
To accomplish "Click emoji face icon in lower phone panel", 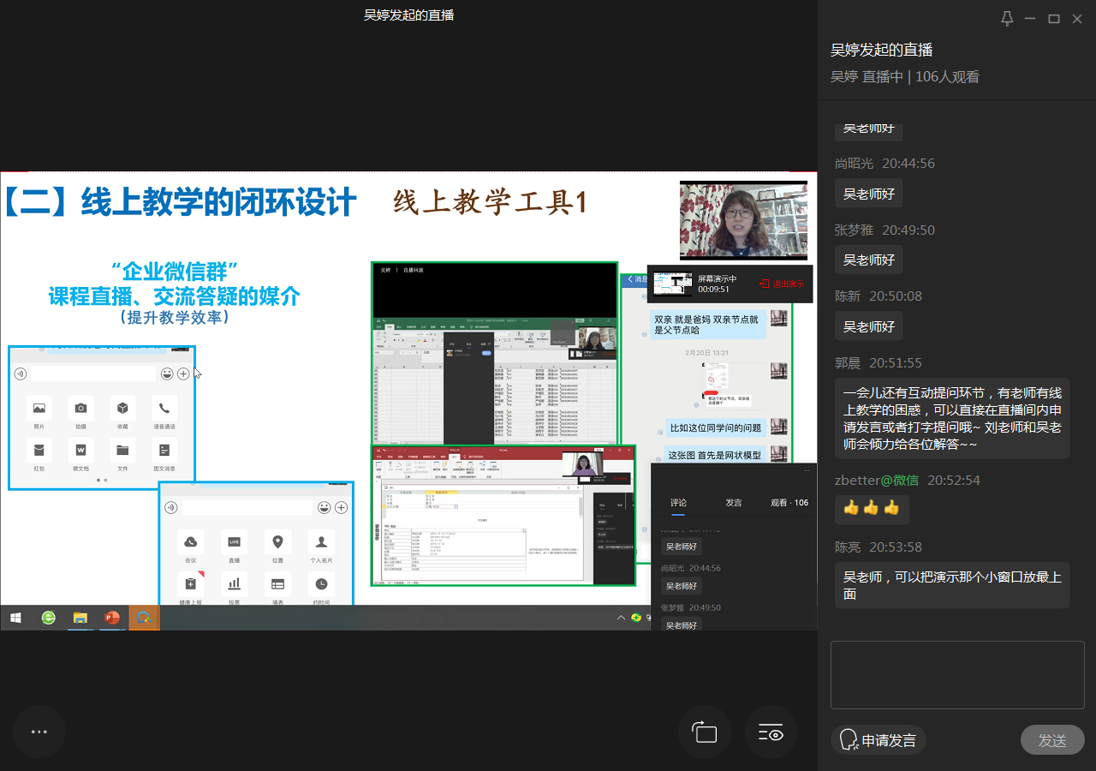I will 325,508.
